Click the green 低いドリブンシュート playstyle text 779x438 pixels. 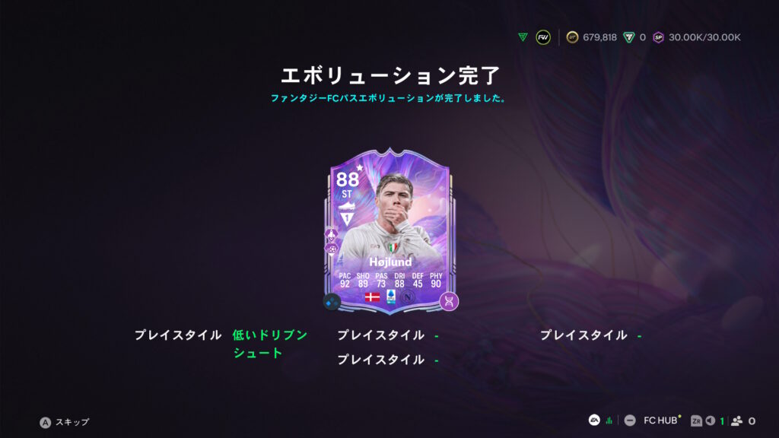[x=270, y=344]
